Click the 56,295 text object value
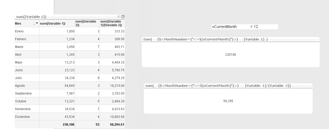This screenshot has width=329, height=129. [x=228, y=101]
